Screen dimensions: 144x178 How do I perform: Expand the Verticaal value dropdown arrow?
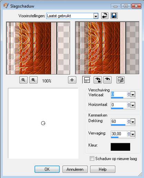[133, 95]
